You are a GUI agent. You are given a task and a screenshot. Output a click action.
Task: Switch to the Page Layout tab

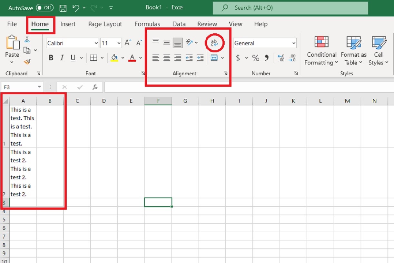(105, 24)
